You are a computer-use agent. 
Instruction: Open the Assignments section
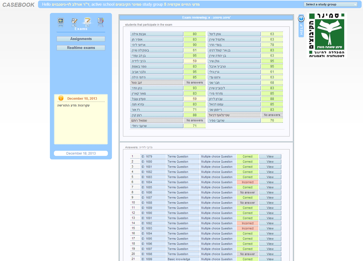point(81,39)
